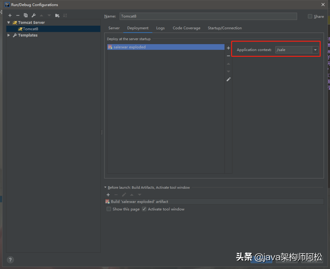
Task: Enable the Share checkbox
Action: coord(310,16)
